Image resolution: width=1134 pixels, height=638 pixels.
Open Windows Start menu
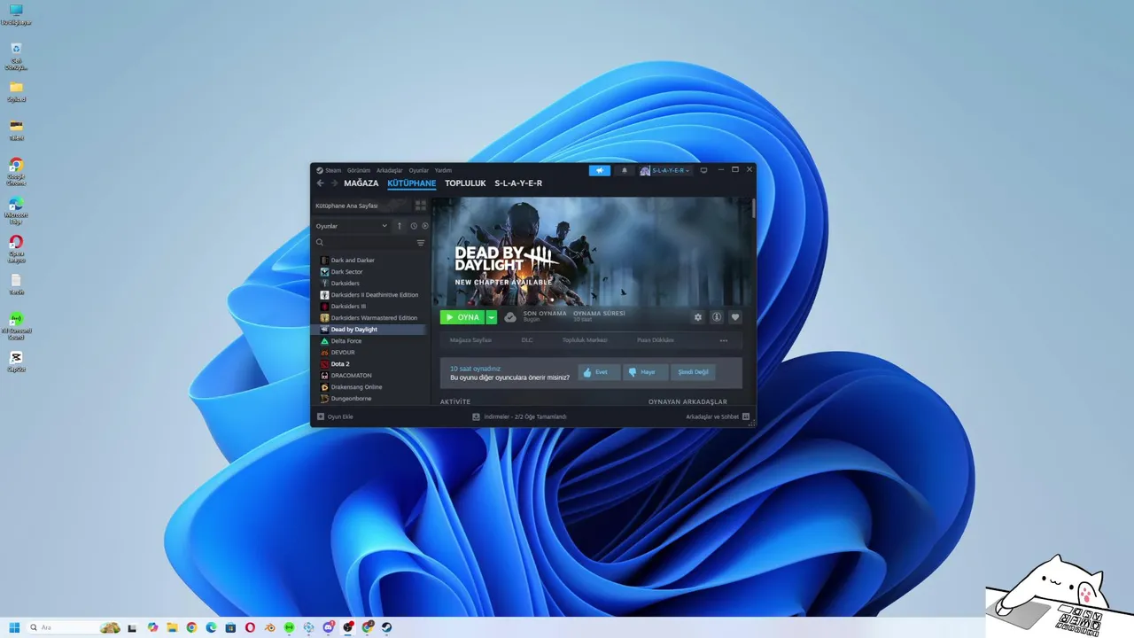coord(14,627)
